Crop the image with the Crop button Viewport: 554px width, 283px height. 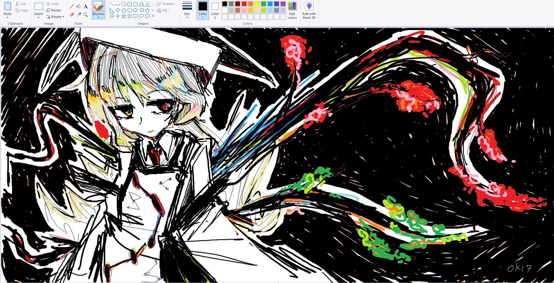pyautogui.click(x=53, y=4)
